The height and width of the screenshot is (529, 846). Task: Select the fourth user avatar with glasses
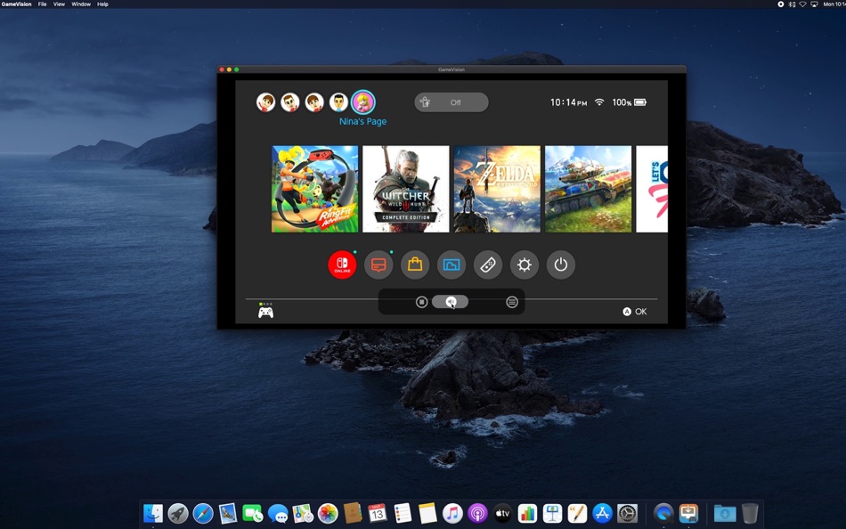click(338, 102)
